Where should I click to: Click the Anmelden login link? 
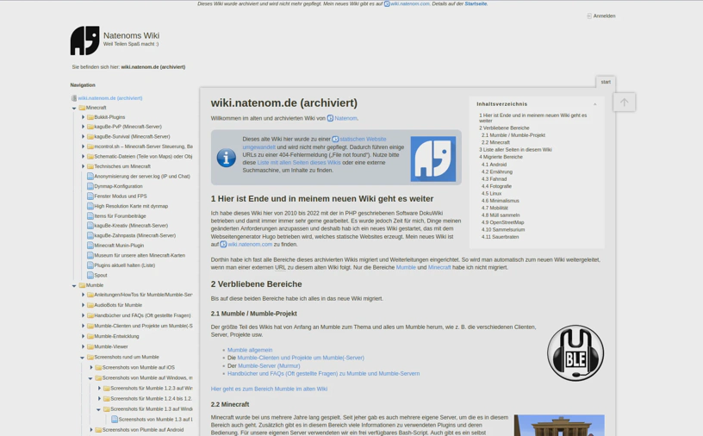tap(605, 16)
